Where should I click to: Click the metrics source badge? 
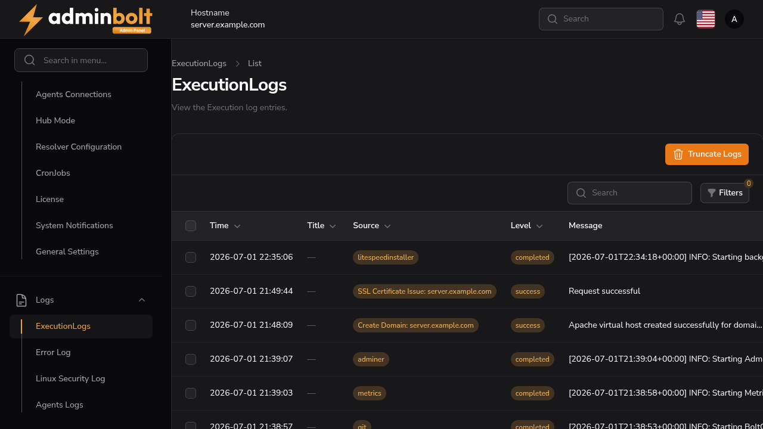(x=370, y=393)
